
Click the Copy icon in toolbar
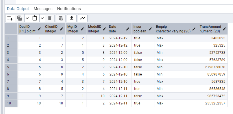(20, 18)
